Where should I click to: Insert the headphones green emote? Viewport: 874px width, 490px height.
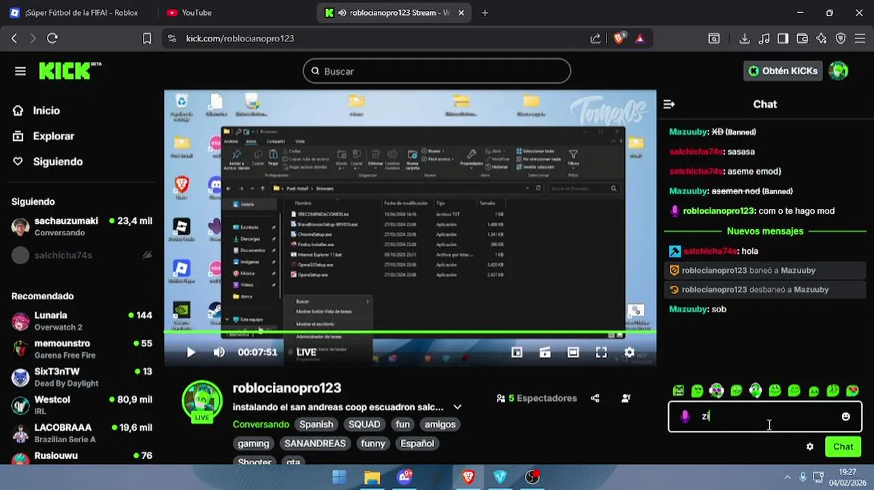tap(756, 390)
